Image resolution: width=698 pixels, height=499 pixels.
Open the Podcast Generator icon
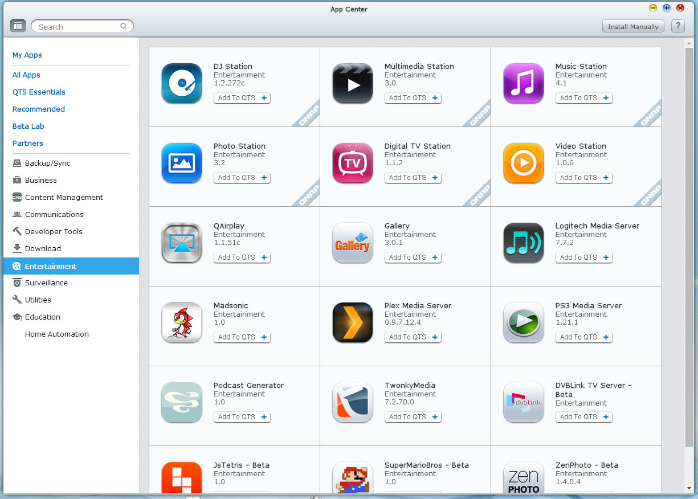[x=182, y=402]
